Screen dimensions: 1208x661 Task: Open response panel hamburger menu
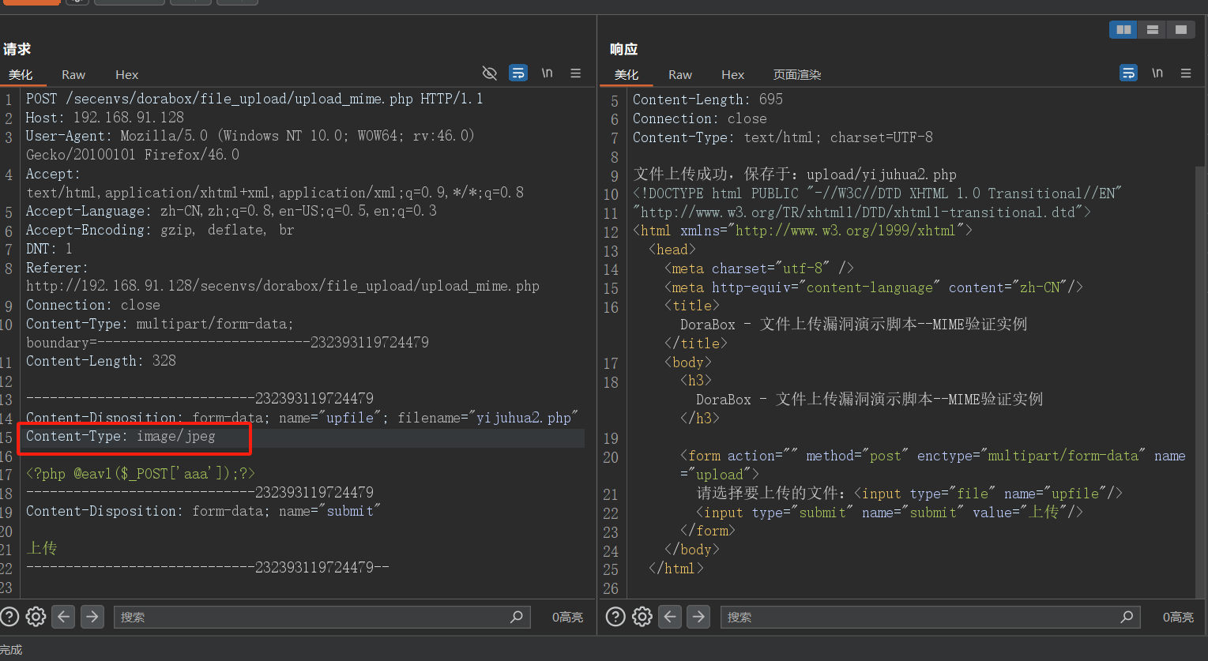1186,73
